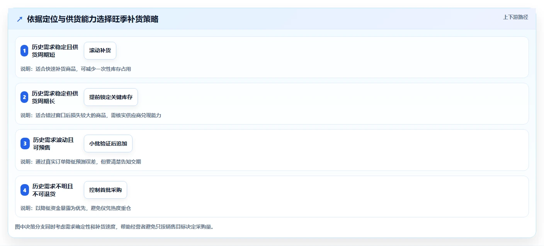Choose the 控制首批采购 option
544x246 pixels.
(105, 190)
